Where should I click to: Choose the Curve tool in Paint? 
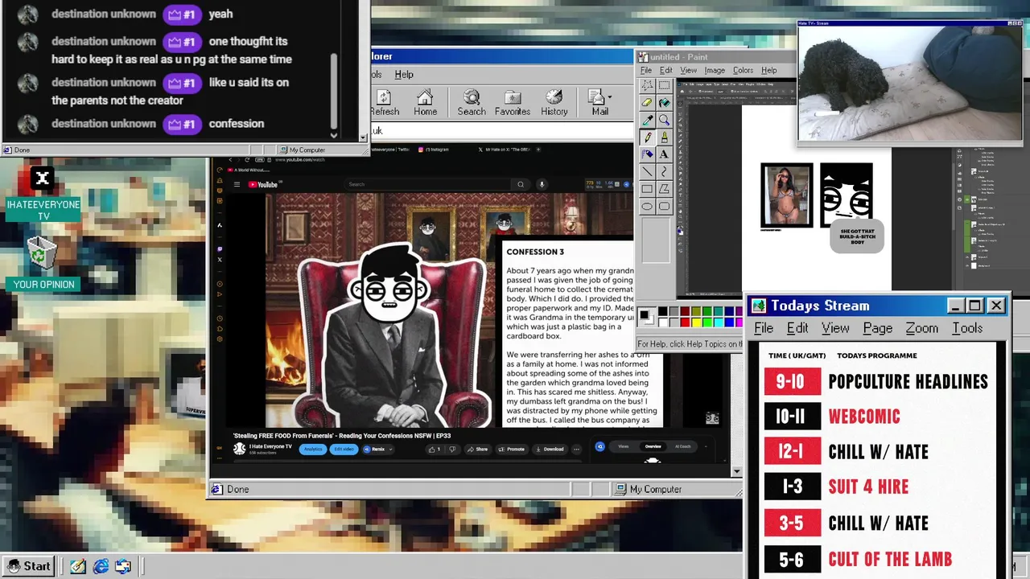click(x=664, y=172)
